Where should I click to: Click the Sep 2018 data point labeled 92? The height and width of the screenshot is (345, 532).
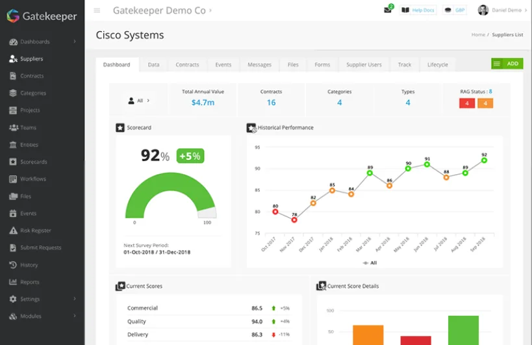[484, 160]
